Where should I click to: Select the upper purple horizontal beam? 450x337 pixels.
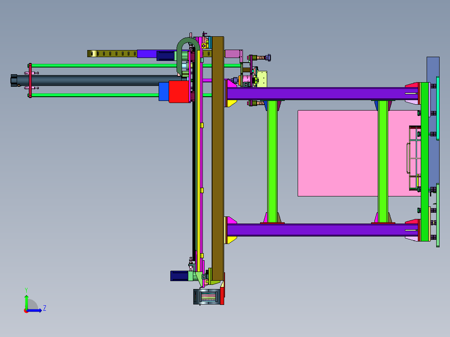(322, 94)
